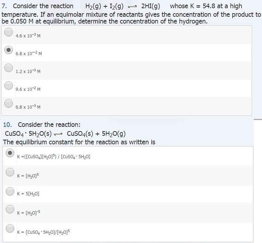
Task: Click question number 7 label
Action: [x=4, y=6]
